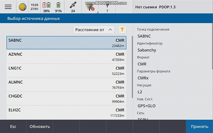Select the ELH2C data source row
The image size is (213, 133).
[66, 112]
